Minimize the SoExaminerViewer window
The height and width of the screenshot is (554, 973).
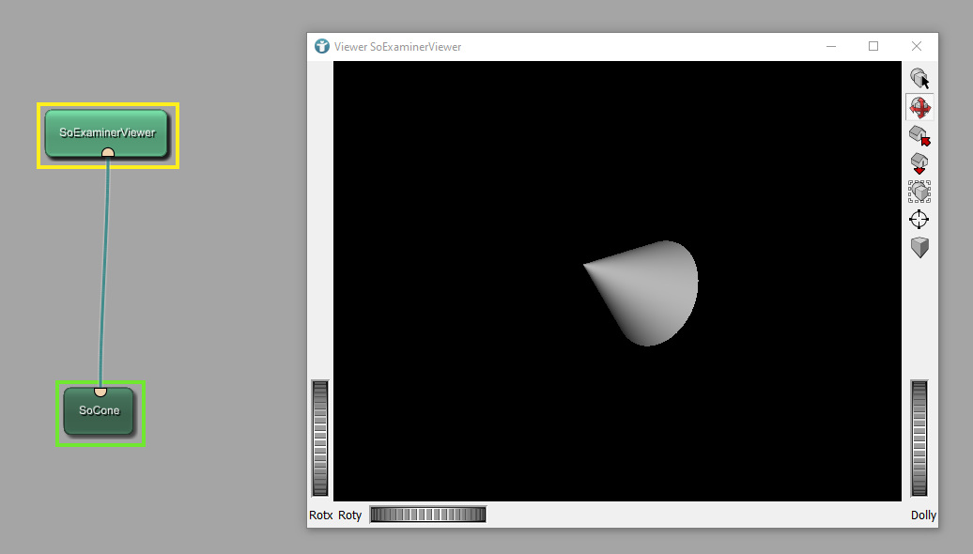[x=831, y=46]
